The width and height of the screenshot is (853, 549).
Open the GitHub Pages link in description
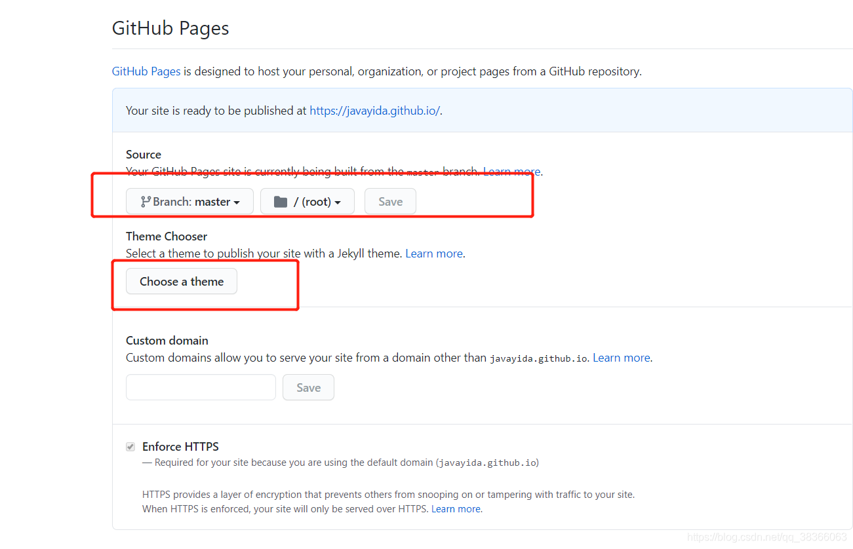point(146,71)
